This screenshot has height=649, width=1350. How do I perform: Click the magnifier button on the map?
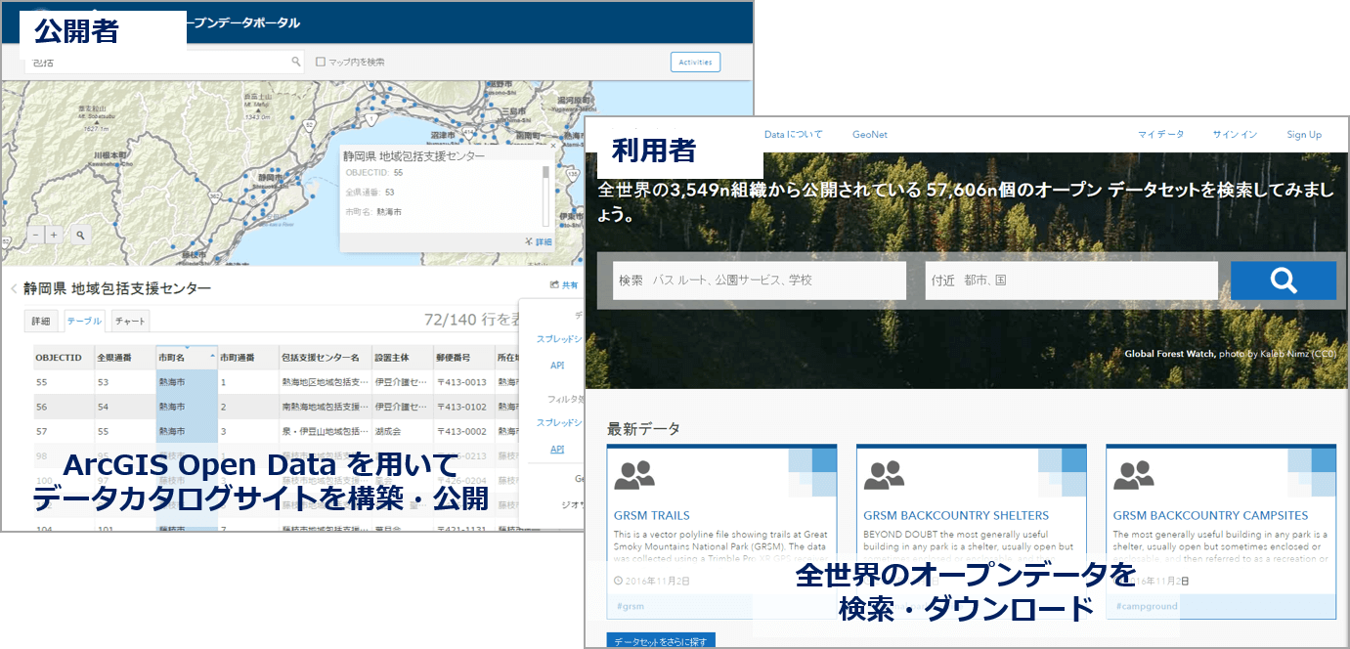pos(80,235)
